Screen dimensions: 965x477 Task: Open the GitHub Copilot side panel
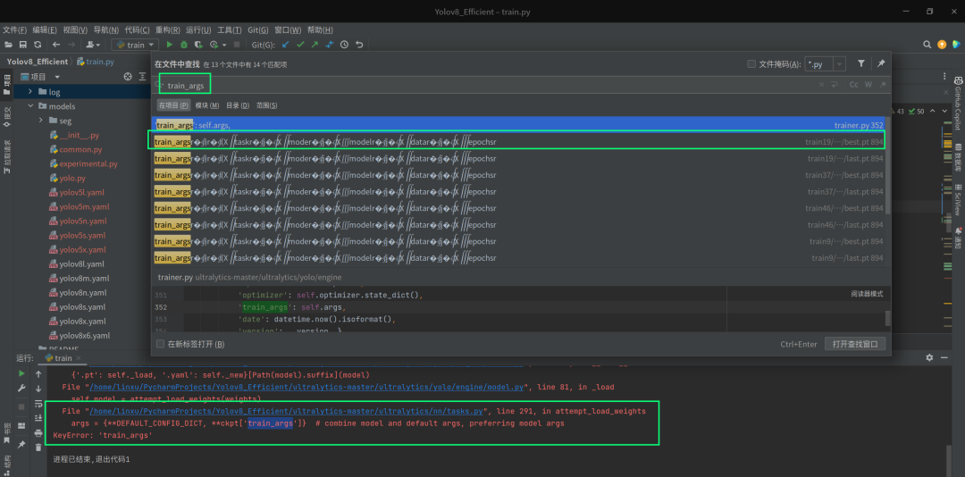pyautogui.click(x=958, y=104)
